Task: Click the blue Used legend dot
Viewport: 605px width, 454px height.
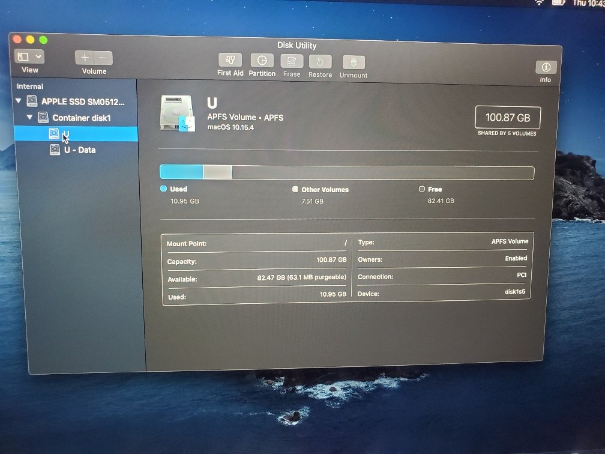Action: 164,189
